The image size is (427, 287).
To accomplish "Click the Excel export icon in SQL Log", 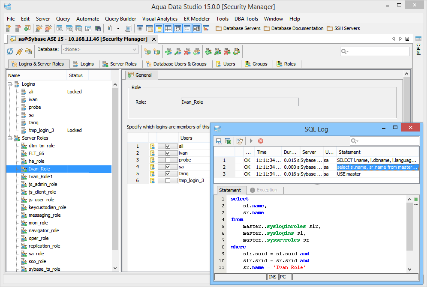I will coord(228,141).
